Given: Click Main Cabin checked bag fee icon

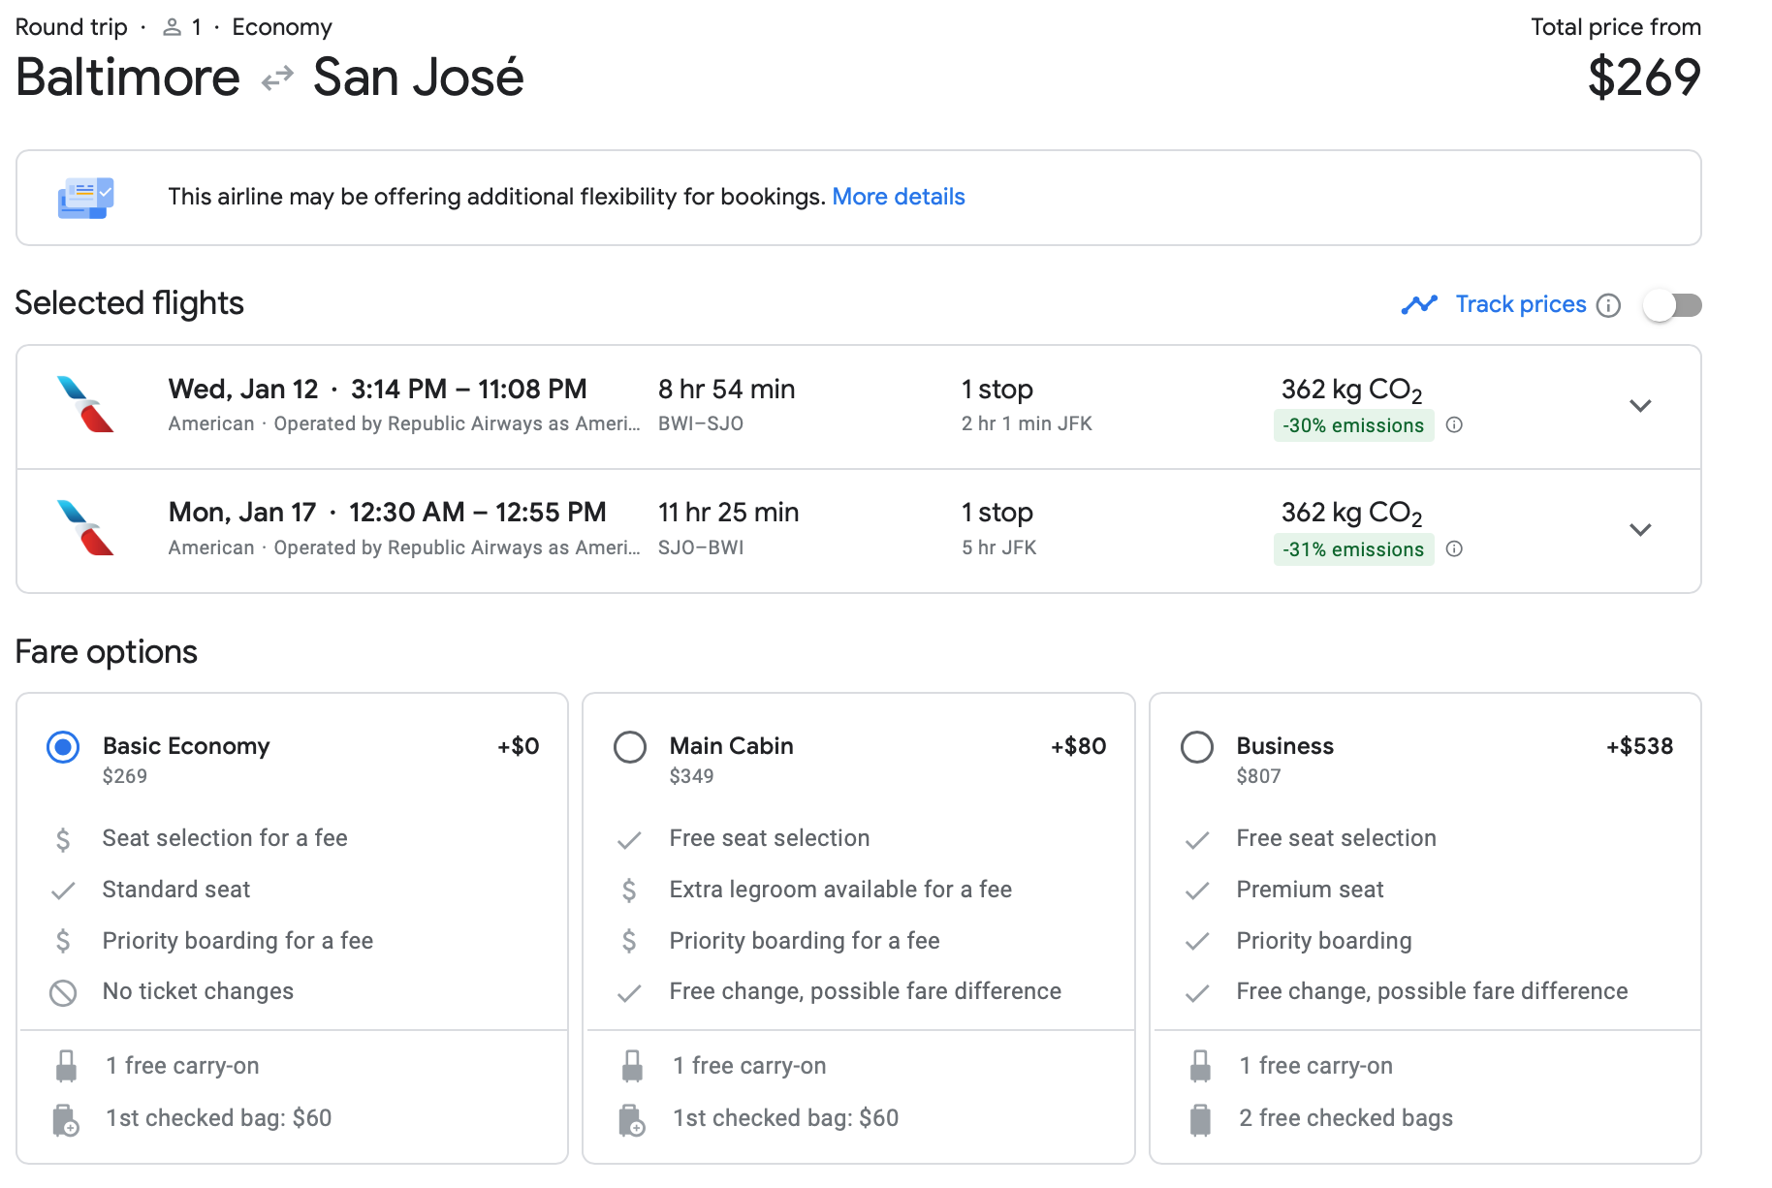Looking at the screenshot, I should (x=632, y=1119).
